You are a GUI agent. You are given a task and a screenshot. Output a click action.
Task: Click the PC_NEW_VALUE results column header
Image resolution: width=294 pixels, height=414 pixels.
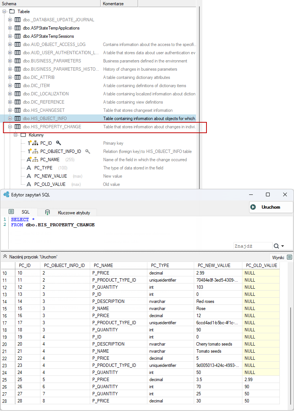point(218,266)
